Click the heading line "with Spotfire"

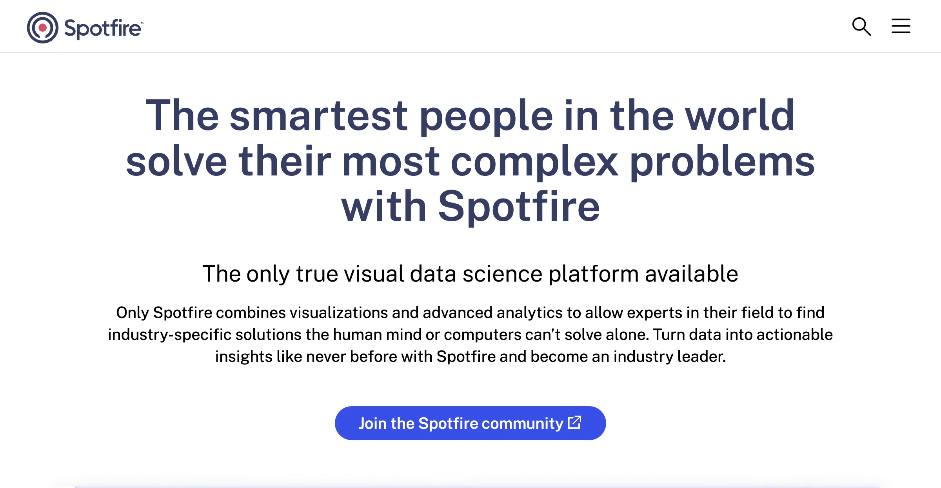470,207
